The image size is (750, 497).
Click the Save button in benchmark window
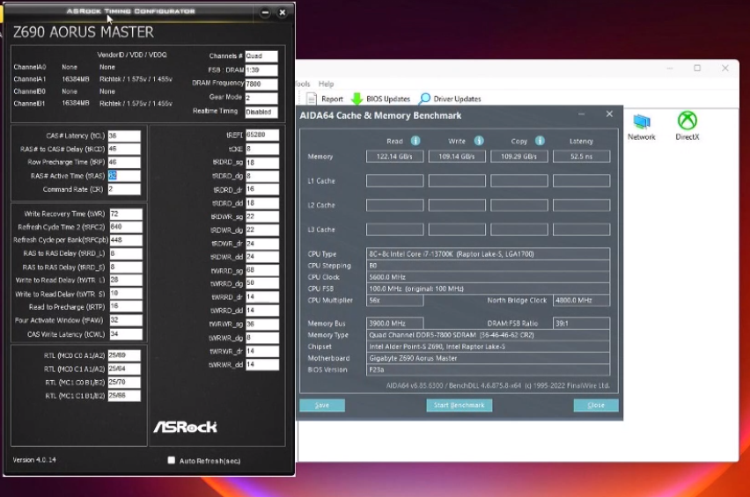322,406
